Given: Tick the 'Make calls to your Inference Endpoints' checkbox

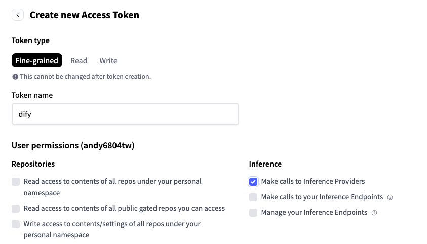Looking at the screenshot, I should click(x=253, y=197).
